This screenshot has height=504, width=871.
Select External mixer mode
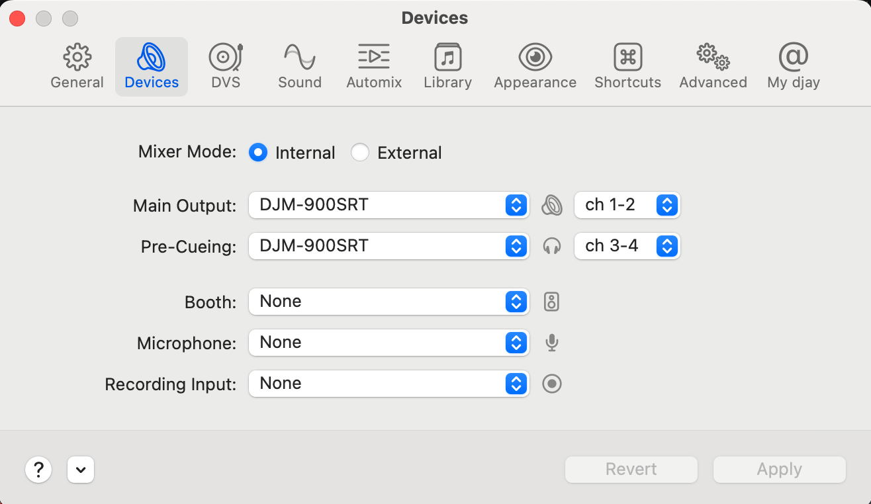click(x=360, y=153)
